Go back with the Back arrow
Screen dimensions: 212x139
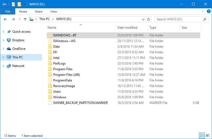(x=5, y=19)
